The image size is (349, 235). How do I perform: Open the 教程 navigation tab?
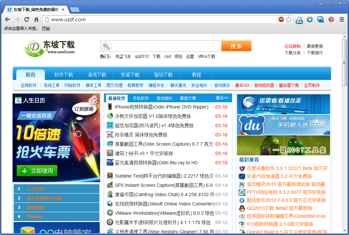pos(196,75)
